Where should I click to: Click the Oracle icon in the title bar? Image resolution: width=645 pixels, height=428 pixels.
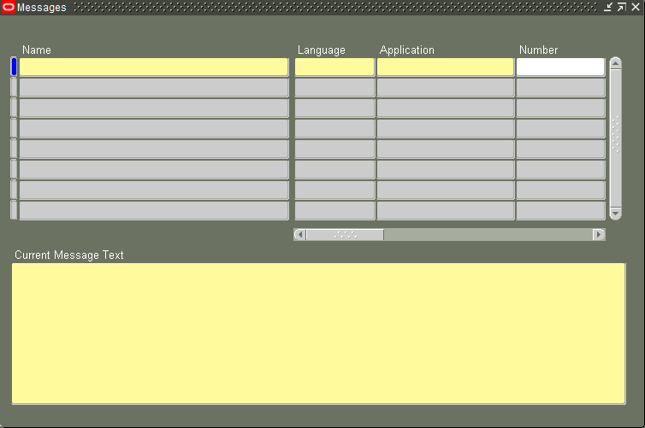click(x=9, y=7)
